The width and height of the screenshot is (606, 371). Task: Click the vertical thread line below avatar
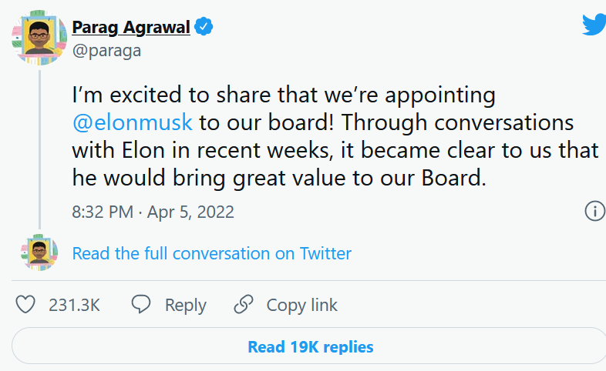point(39,146)
